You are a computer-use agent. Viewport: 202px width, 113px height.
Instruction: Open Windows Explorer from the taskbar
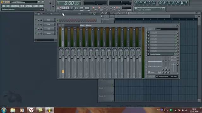(13, 110)
